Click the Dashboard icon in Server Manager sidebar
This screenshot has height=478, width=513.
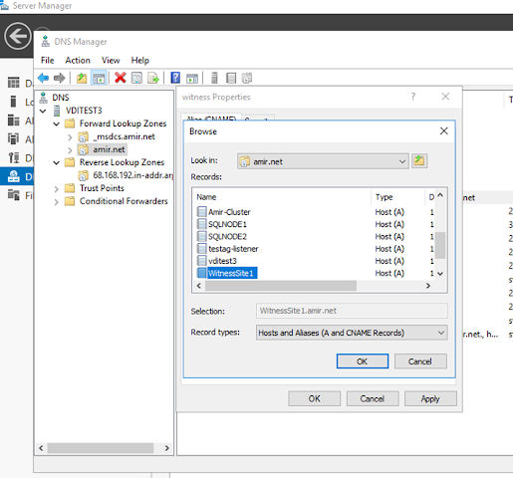pos(13,83)
